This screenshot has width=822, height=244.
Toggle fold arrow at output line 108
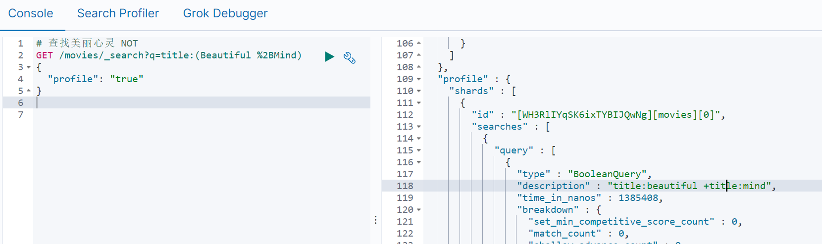(419, 67)
